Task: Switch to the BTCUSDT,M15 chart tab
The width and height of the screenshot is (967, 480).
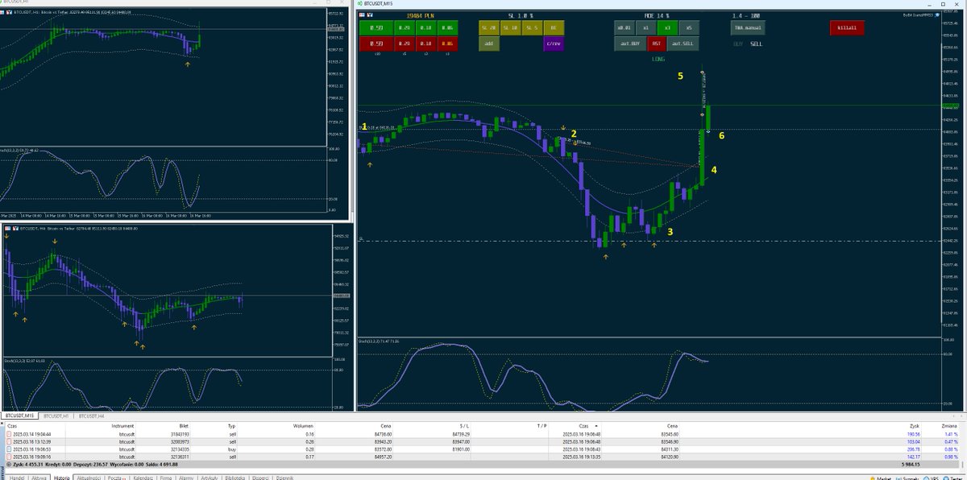Action: click(20, 416)
